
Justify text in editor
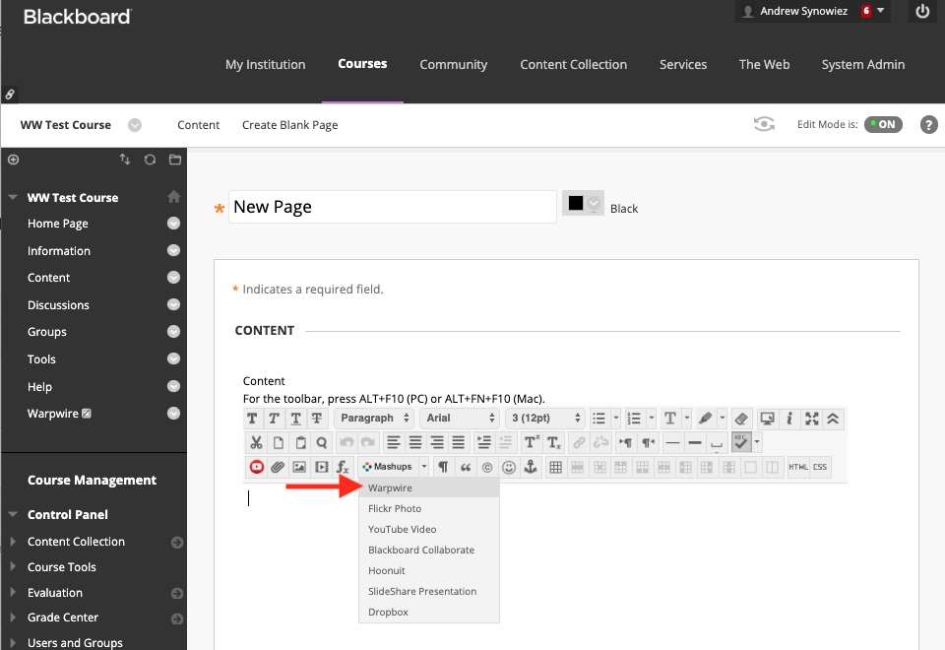coord(459,442)
